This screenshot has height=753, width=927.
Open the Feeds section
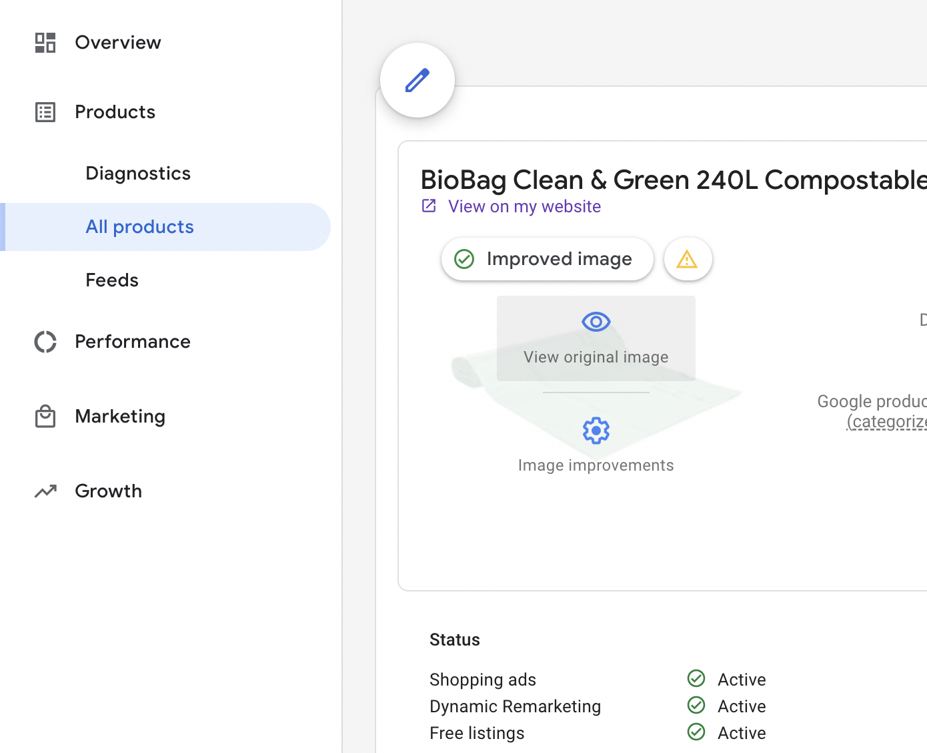[112, 280]
